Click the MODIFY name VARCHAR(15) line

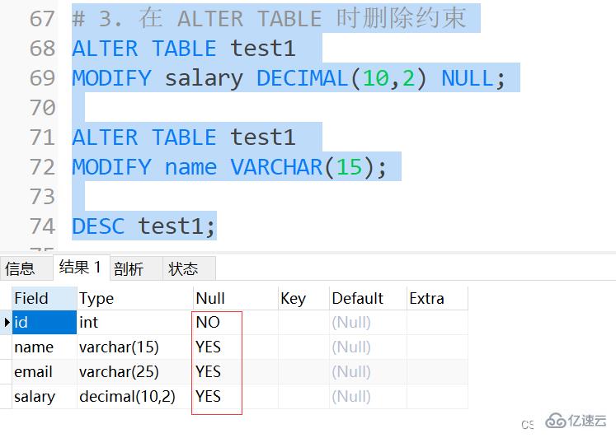pyautogui.click(x=230, y=167)
